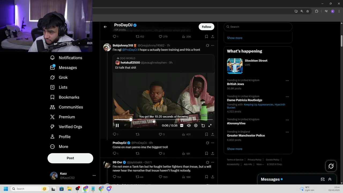Expand the Messages drawer
The image size is (343, 193).
(330, 179)
